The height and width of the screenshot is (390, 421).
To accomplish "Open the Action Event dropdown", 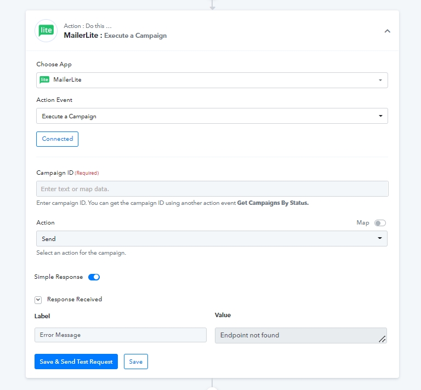I will point(212,116).
